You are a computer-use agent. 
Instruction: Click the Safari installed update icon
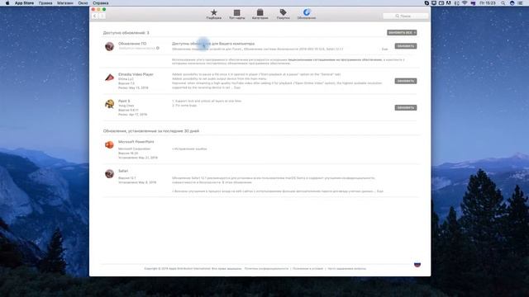[109, 174]
